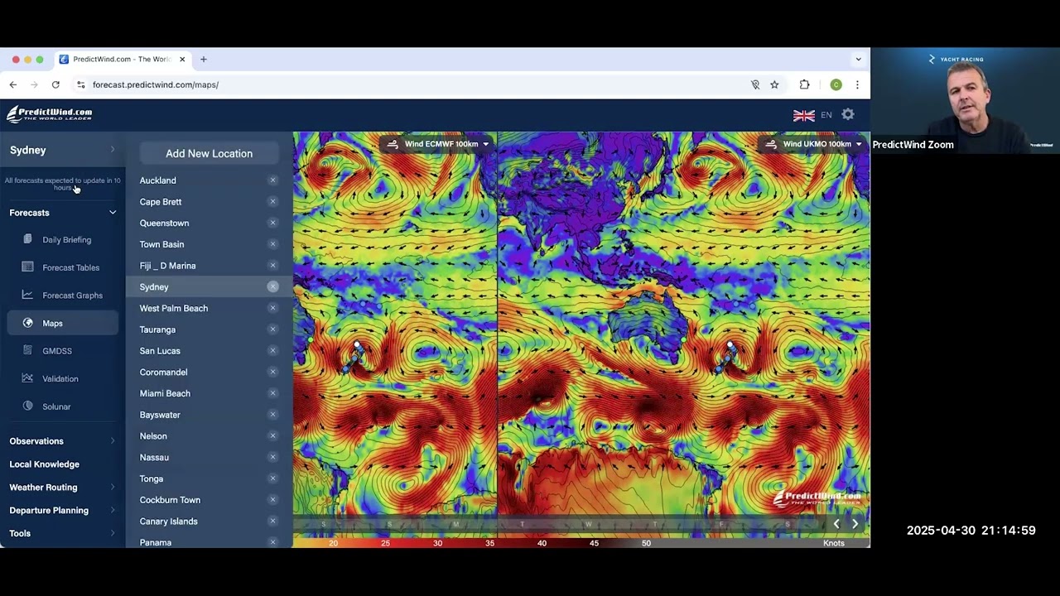This screenshot has height=596, width=1060.
Task: Go back in browser
Action: 13,84
